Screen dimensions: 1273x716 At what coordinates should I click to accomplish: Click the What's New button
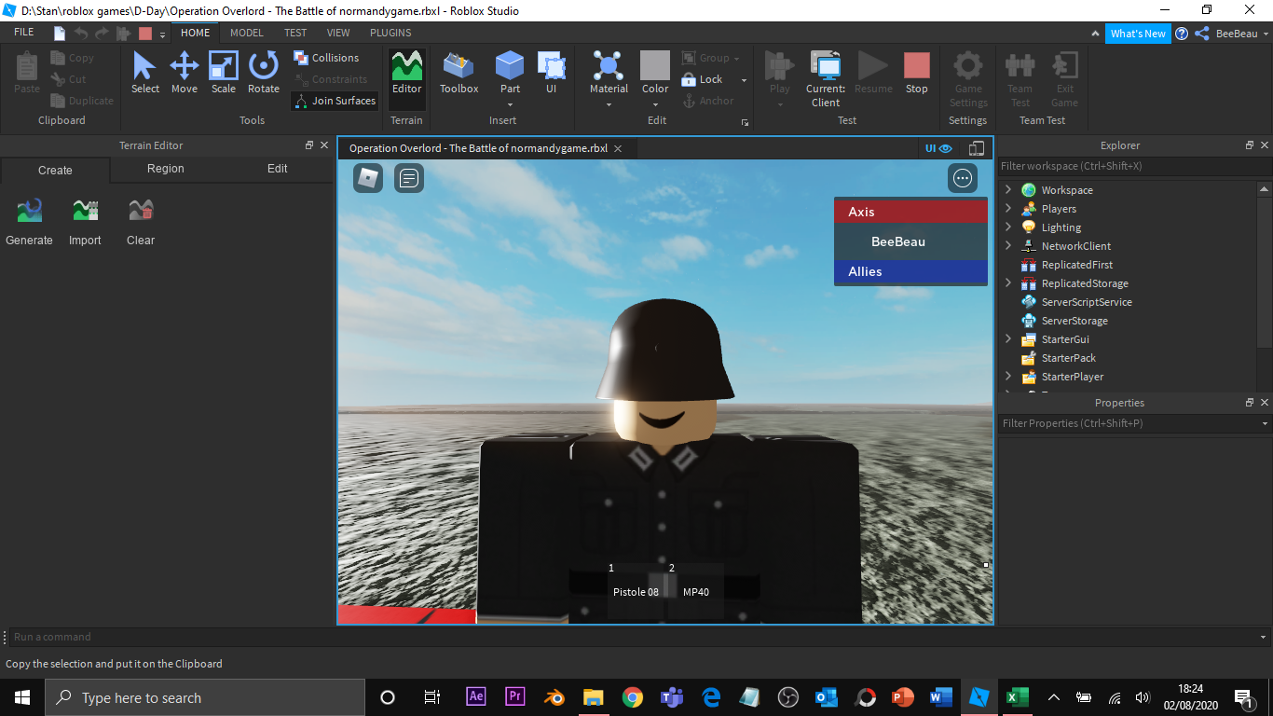click(1138, 33)
